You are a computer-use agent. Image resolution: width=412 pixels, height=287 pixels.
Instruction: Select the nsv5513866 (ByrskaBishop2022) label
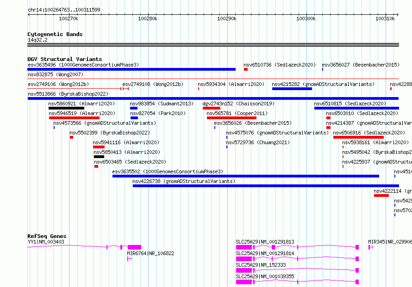(x=68, y=94)
